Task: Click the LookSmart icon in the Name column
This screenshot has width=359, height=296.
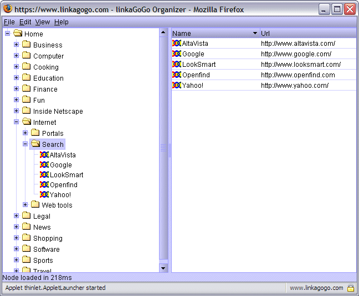Action: tap(177, 64)
